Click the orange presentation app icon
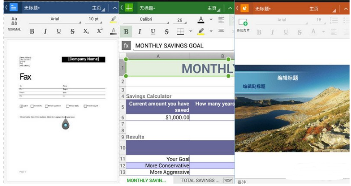The height and width of the screenshot is (186, 351). tap(244, 8)
